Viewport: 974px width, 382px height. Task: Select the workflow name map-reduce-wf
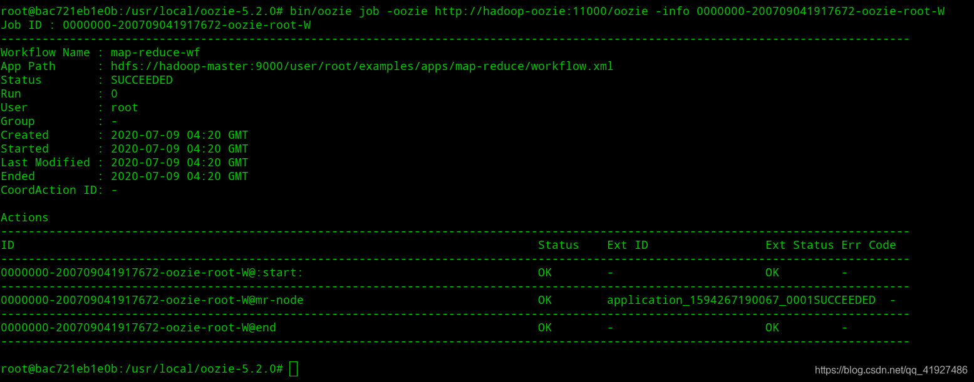pos(155,53)
